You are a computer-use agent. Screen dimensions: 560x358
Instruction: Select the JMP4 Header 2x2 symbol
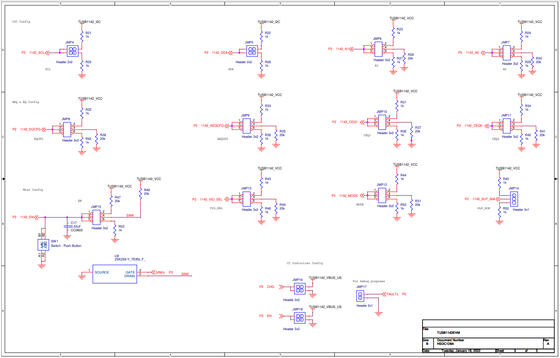pyautogui.click(x=72, y=50)
